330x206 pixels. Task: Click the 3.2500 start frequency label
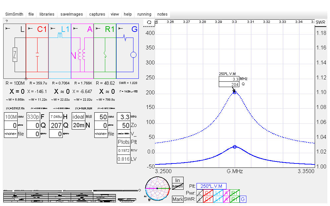pos(163,171)
